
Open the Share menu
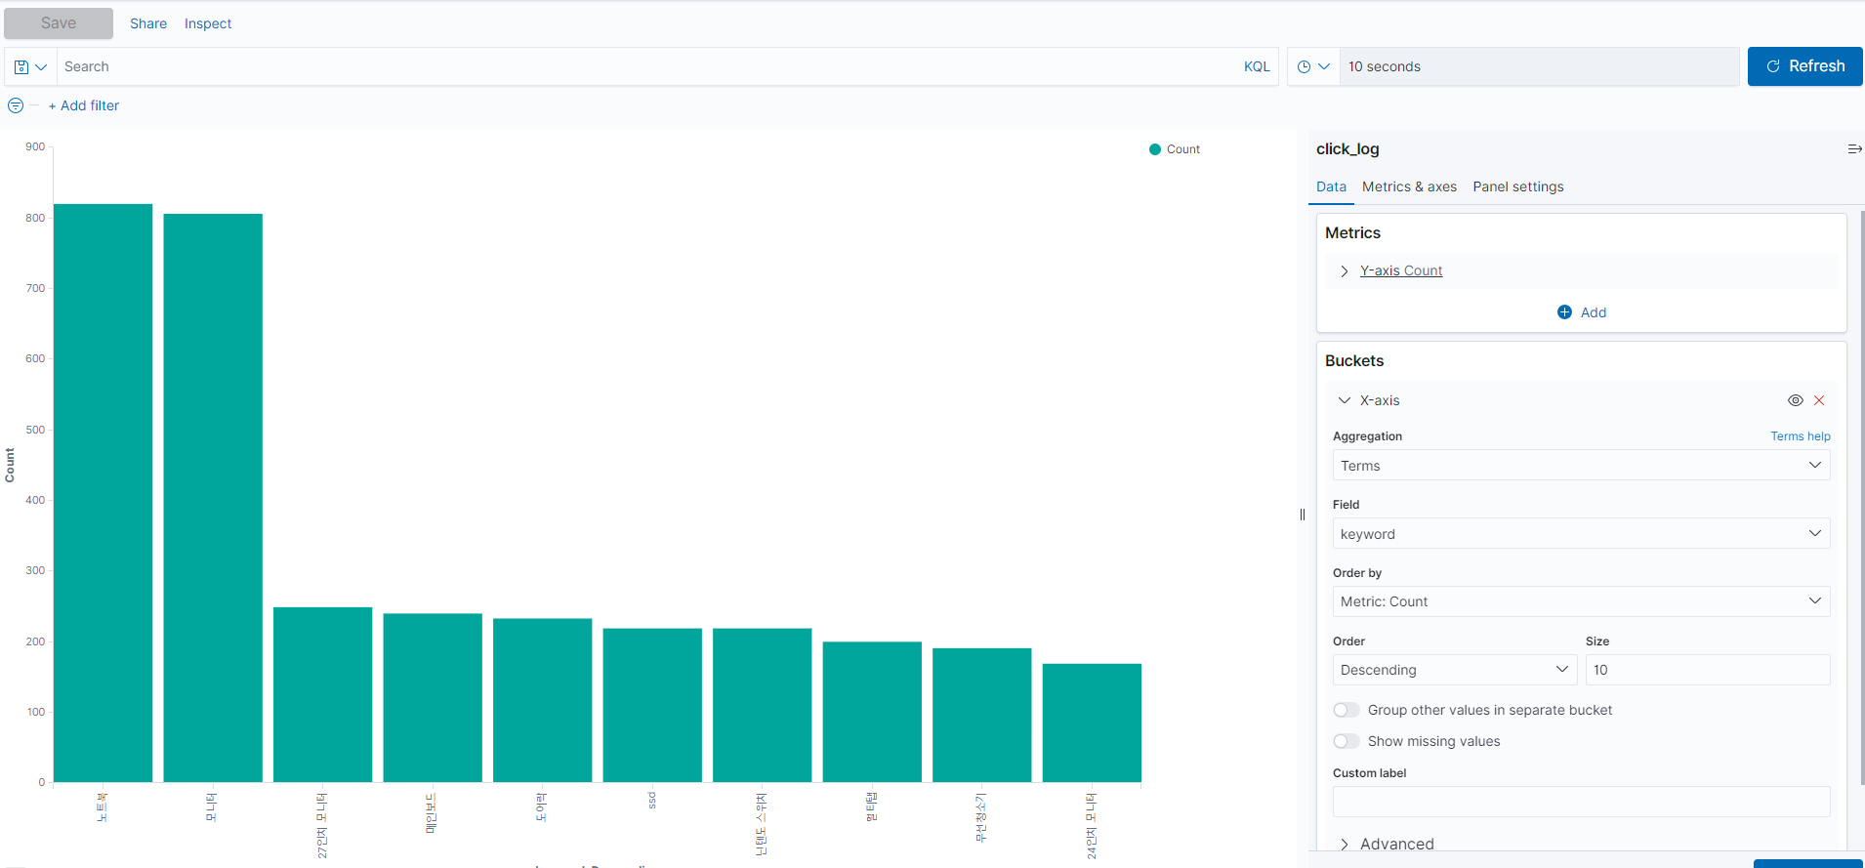point(148,23)
